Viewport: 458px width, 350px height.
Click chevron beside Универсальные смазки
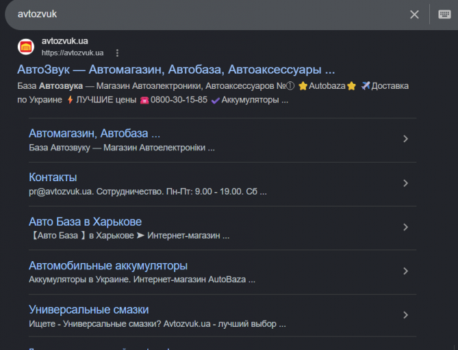pyautogui.click(x=405, y=315)
